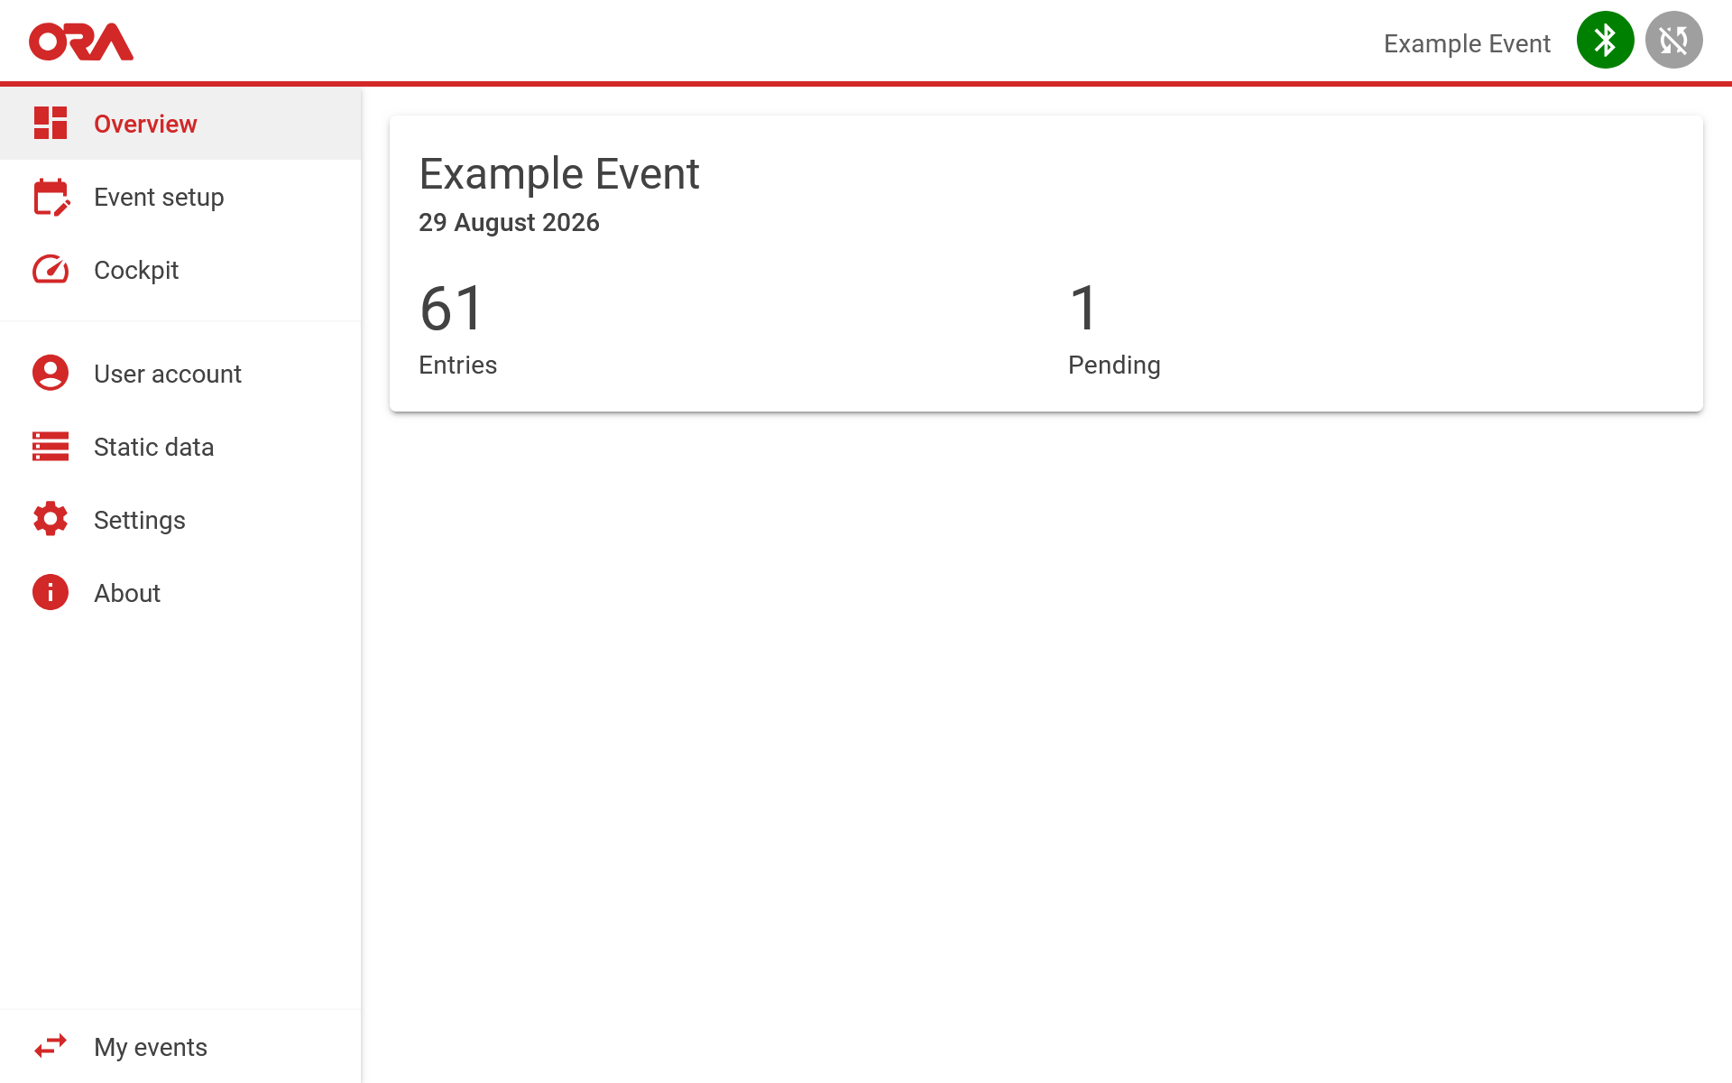Go to the Cockpit page
The width and height of the screenshot is (1732, 1083).
coord(180,270)
